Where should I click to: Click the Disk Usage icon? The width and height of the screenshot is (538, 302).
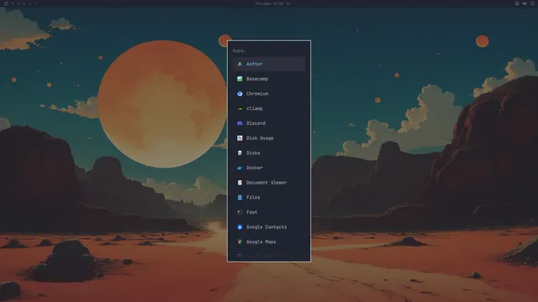(x=240, y=138)
